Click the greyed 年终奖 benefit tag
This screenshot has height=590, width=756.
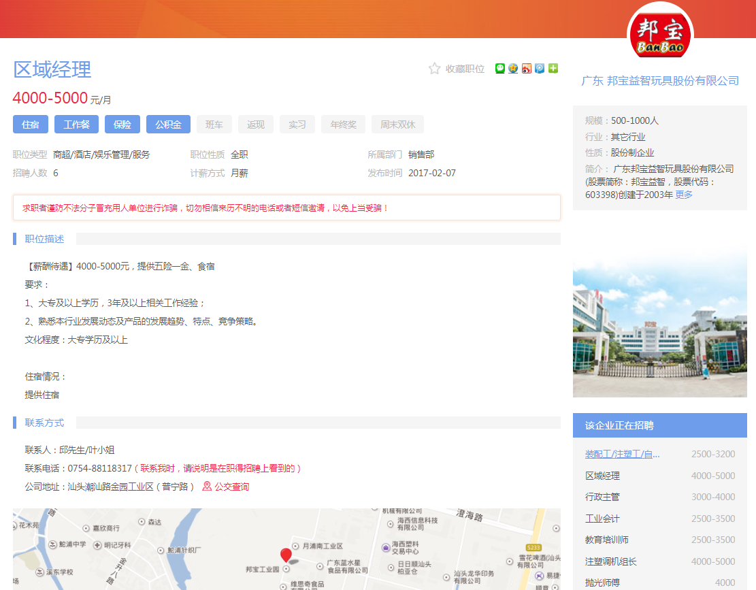tap(343, 125)
